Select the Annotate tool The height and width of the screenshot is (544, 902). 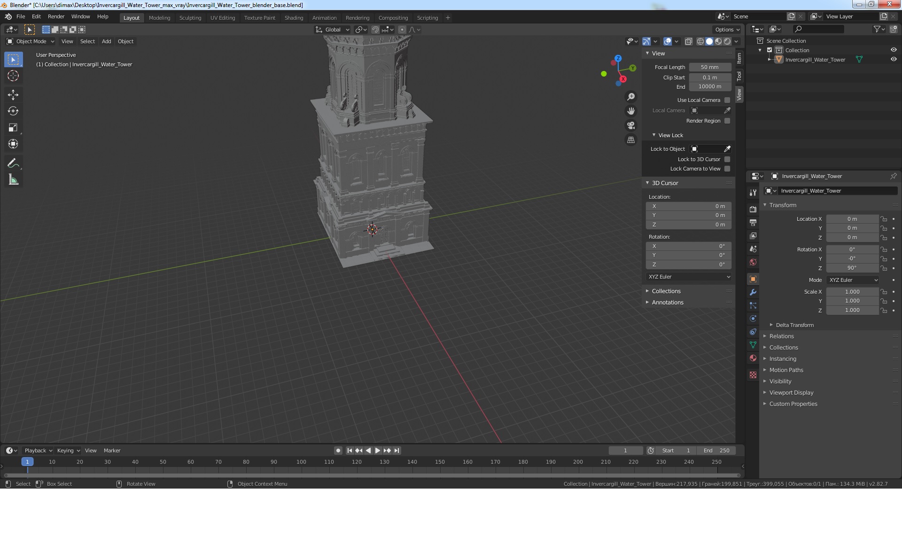click(x=13, y=163)
